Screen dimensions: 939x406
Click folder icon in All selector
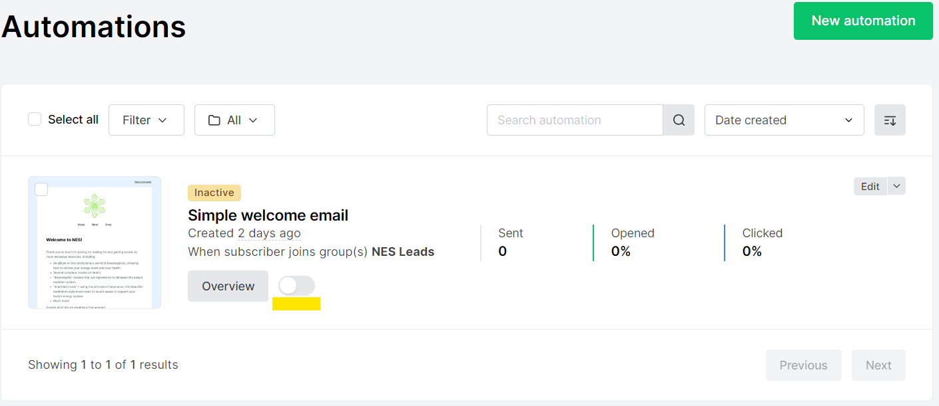click(214, 120)
